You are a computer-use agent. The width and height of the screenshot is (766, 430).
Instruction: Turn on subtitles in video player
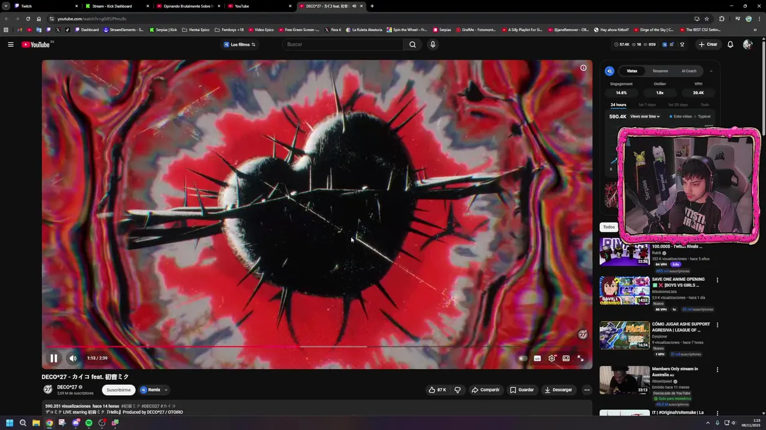[x=537, y=358]
